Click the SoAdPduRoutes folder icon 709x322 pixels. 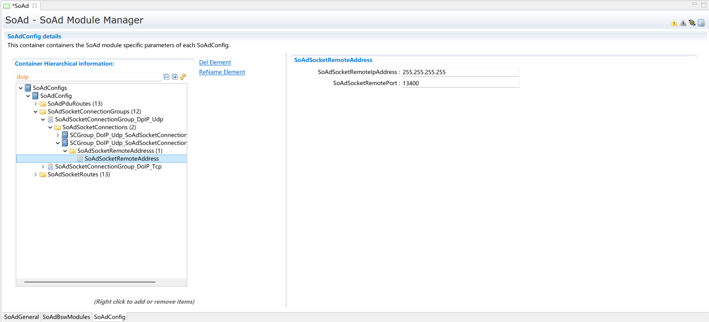pos(43,103)
